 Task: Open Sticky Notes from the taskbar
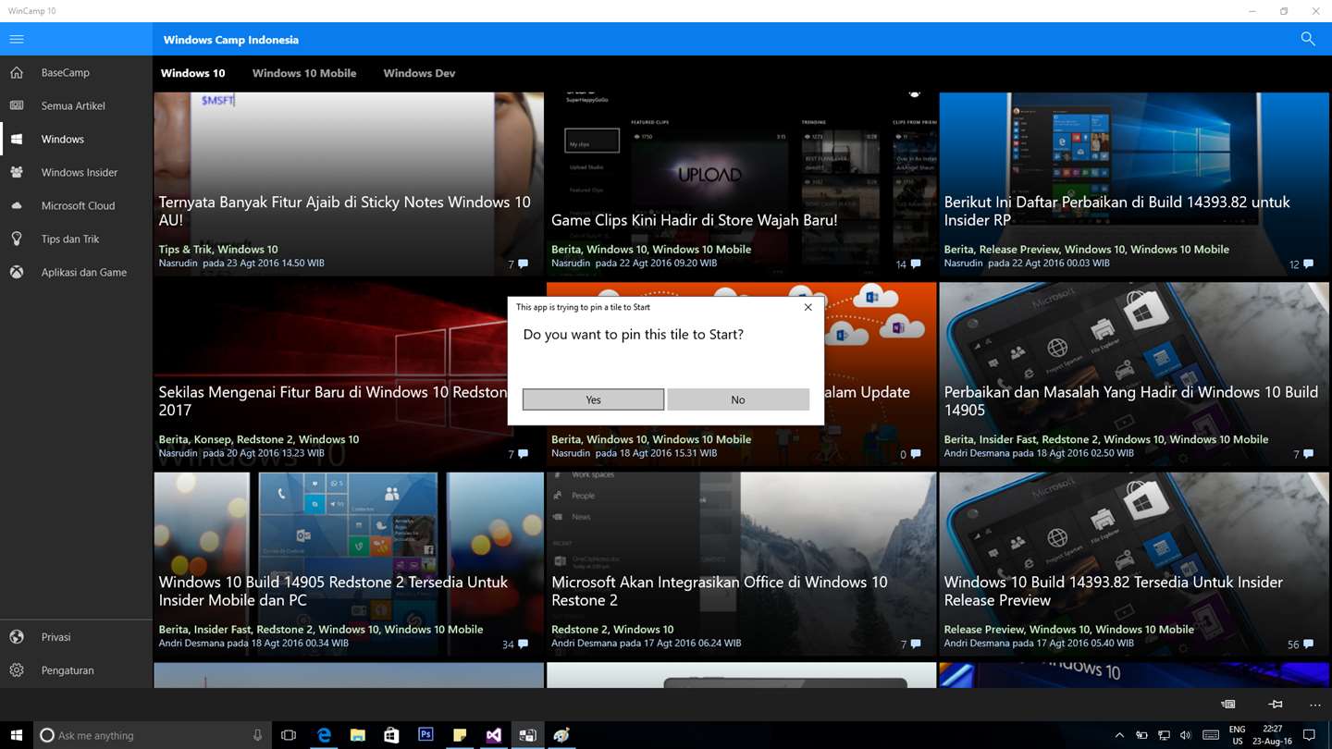[x=460, y=735]
